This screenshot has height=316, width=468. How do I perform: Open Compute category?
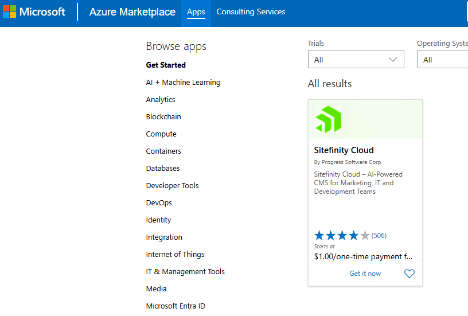[161, 134]
